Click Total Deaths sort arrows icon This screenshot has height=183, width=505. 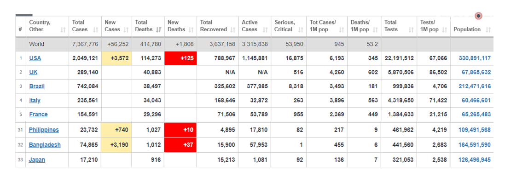158,30
